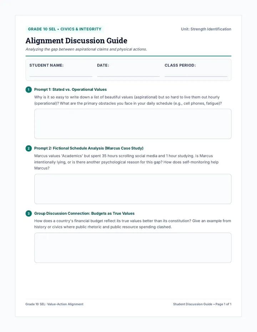Viewport: 257px width, 332px height.
Task: Click heading 'Prompt 1: Stated vs. Operational Values'
Action: pos(70,89)
